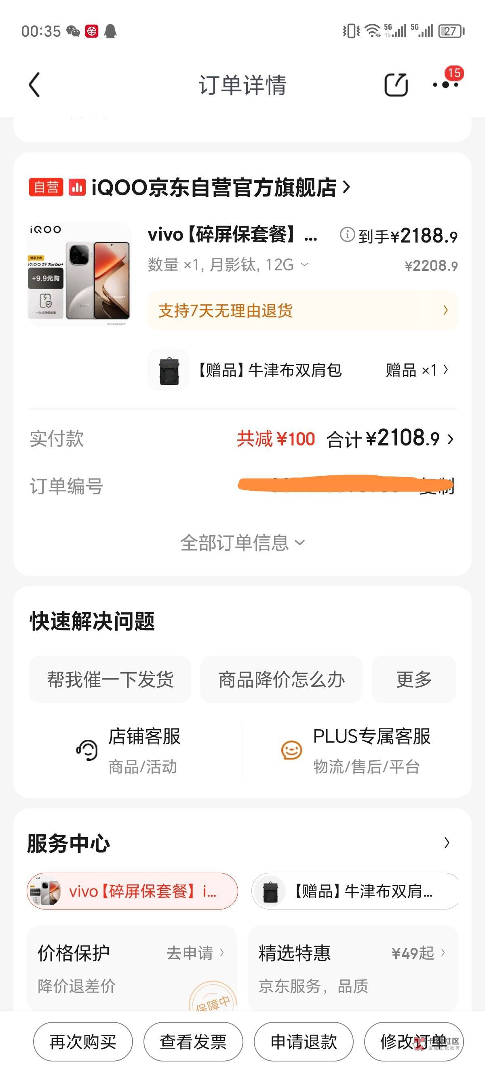
Task: Select the vivo【碎屏保套餐】service tab
Action: [132, 891]
